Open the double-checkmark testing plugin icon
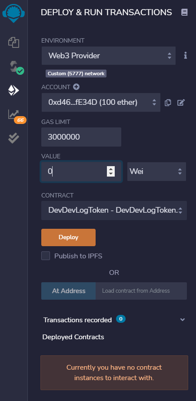 tap(13, 138)
